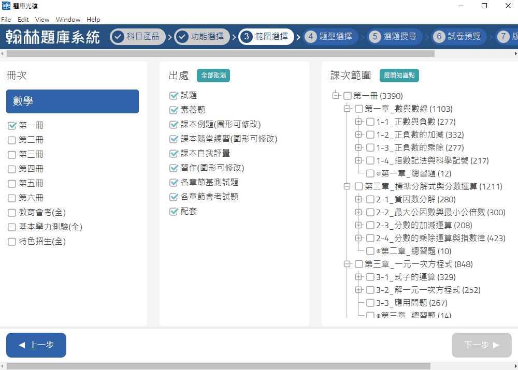Open the File menu
This screenshot has width=518, height=370.
point(6,20)
